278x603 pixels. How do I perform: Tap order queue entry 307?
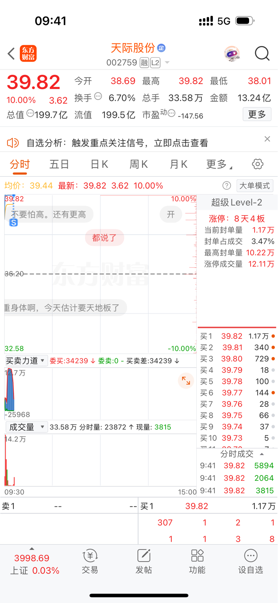point(165,523)
